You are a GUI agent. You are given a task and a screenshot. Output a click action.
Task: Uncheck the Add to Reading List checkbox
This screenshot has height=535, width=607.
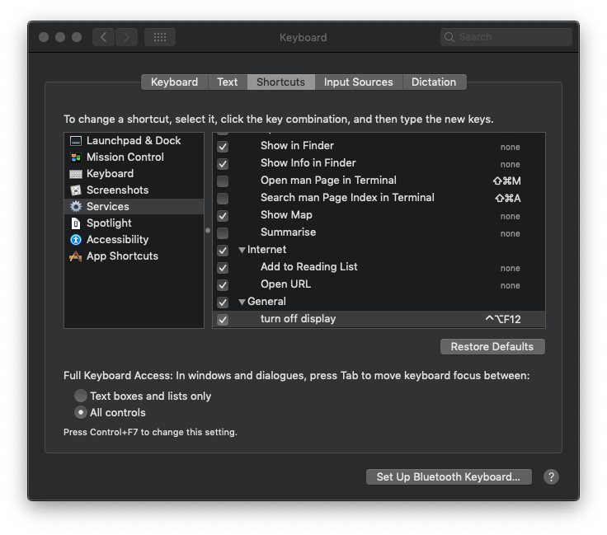pyautogui.click(x=223, y=268)
